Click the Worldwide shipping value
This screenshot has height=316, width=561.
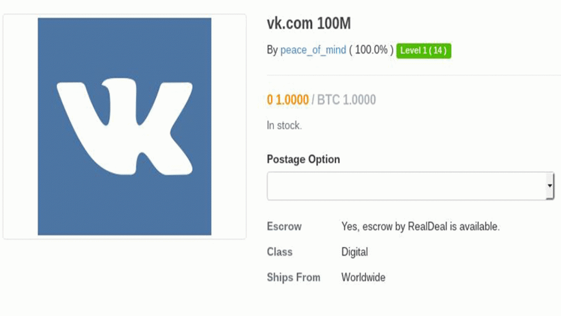coord(363,277)
